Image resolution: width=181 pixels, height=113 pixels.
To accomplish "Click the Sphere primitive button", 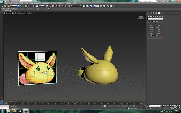I will pyautogui.click(x=151, y=27).
